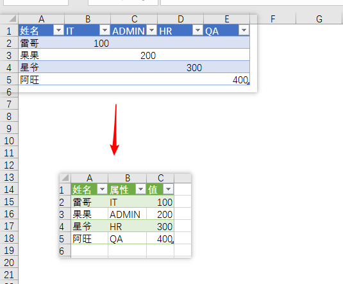The width and height of the screenshot is (343, 284).
Task: Click the green 值 header cell
Action: pyautogui.click(x=160, y=189)
